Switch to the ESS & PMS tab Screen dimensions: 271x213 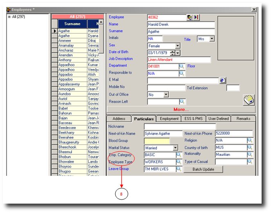pyautogui.click(x=193, y=119)
